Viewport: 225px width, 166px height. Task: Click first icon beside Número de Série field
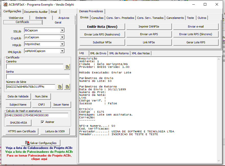click(60, 87)
